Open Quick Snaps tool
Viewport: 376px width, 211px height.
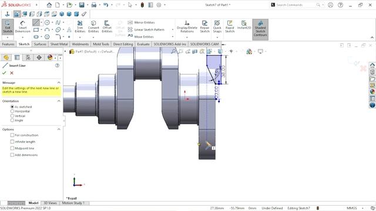click(217, 26)
